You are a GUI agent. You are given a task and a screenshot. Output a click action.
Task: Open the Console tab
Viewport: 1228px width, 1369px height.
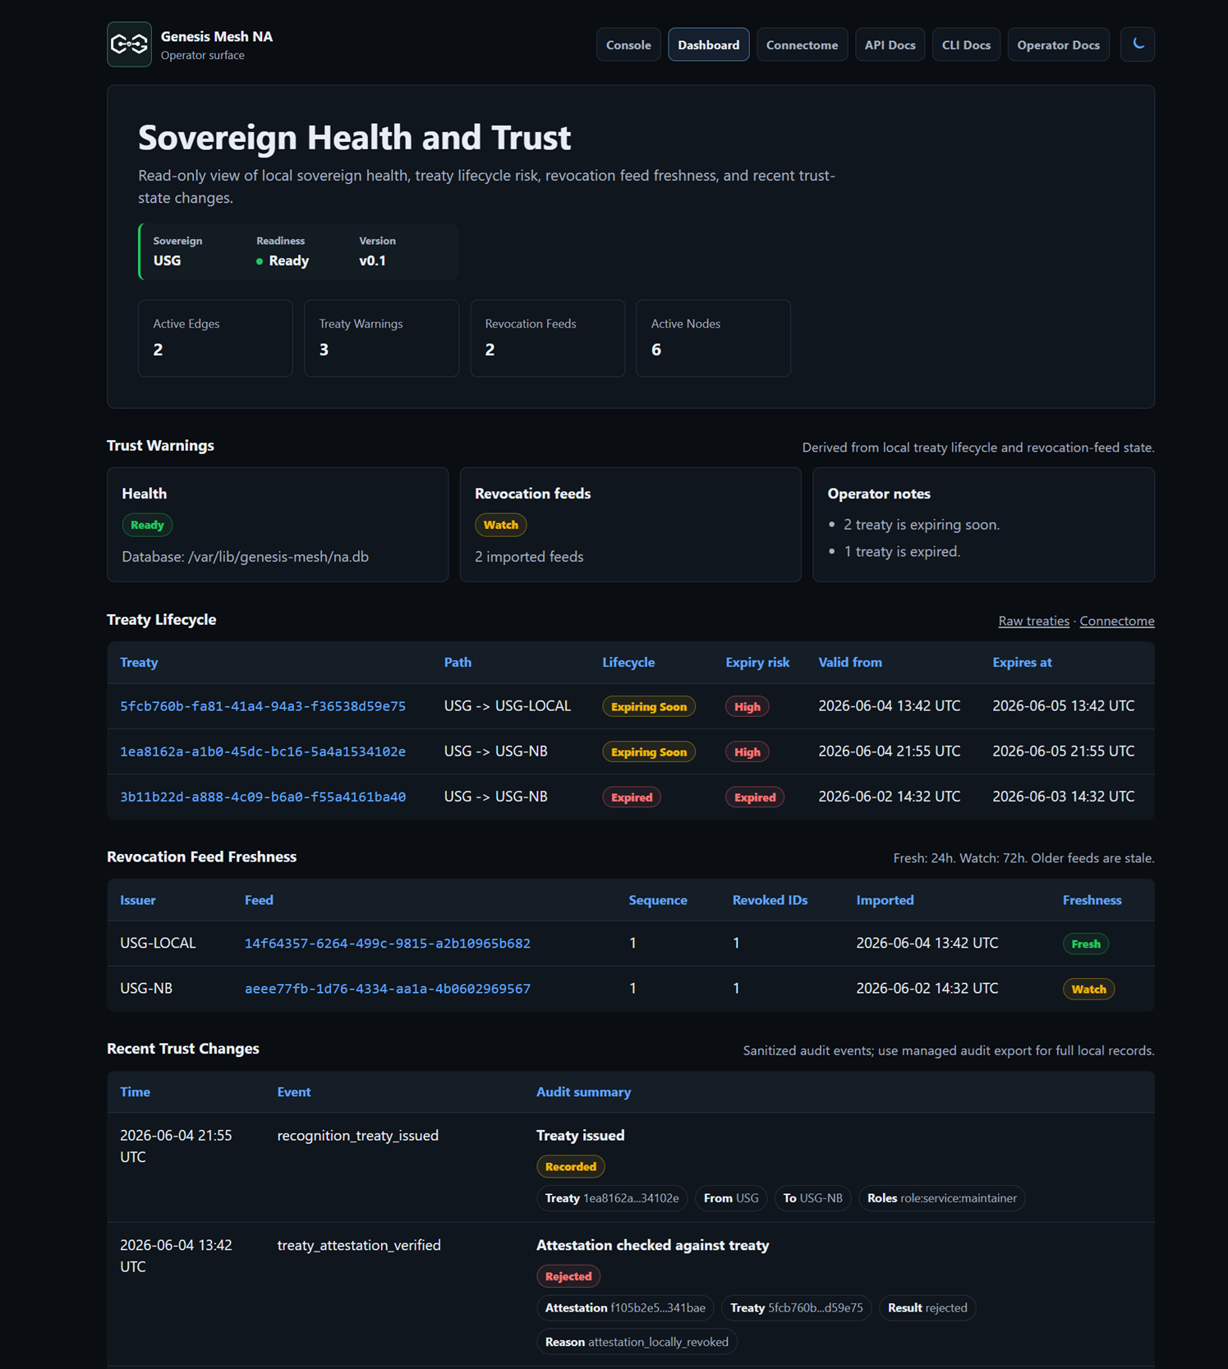click(628, 45)
